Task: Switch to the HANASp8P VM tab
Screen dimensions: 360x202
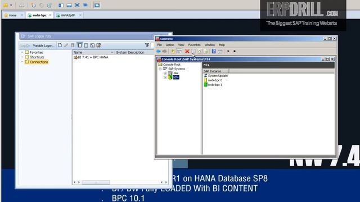Action: point(67,15)
